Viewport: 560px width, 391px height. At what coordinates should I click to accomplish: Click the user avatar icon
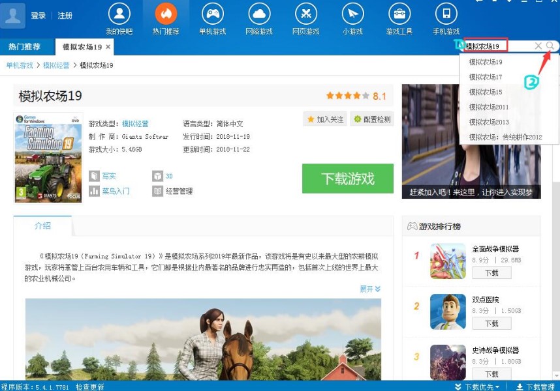pos(13,16)
